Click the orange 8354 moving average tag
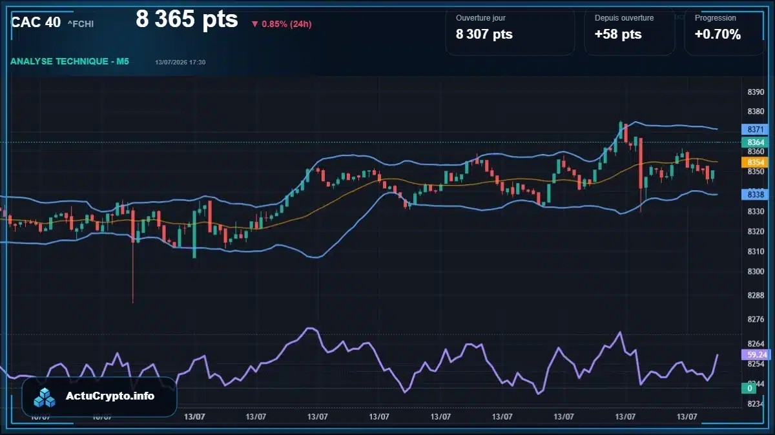The image size is (775, 435). [755, 162]
